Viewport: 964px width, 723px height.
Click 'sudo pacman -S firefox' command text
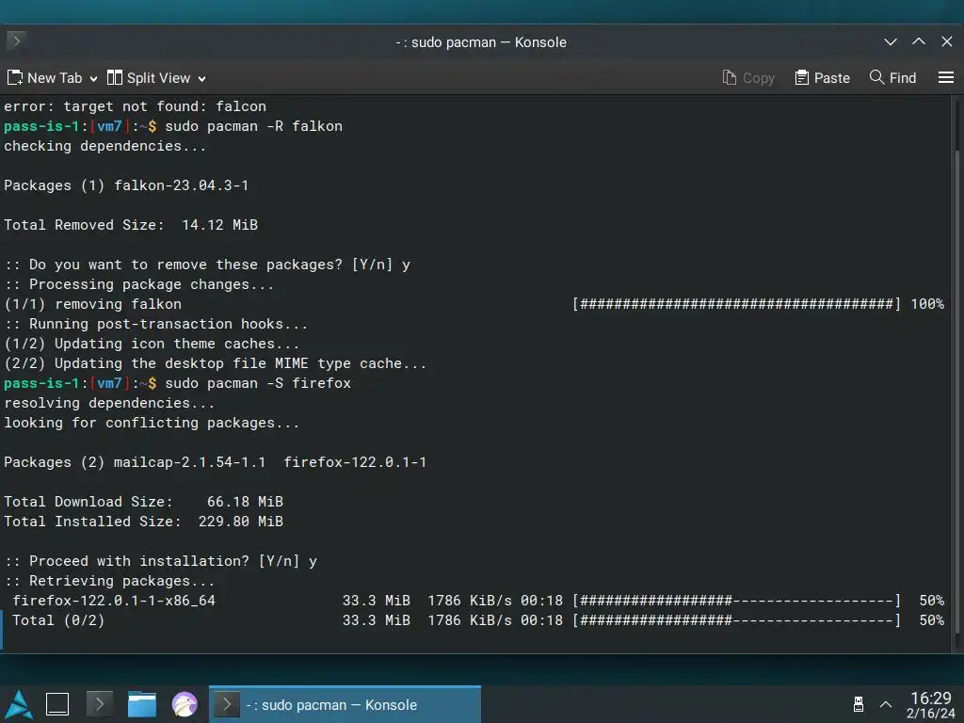click(x=258, y=383)
